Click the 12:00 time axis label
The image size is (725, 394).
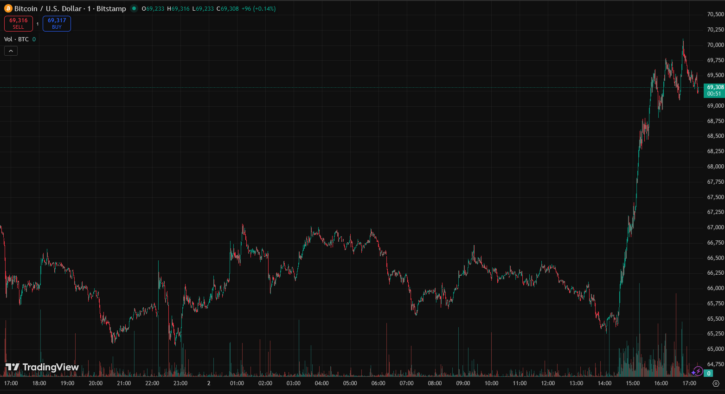(548, 383)
